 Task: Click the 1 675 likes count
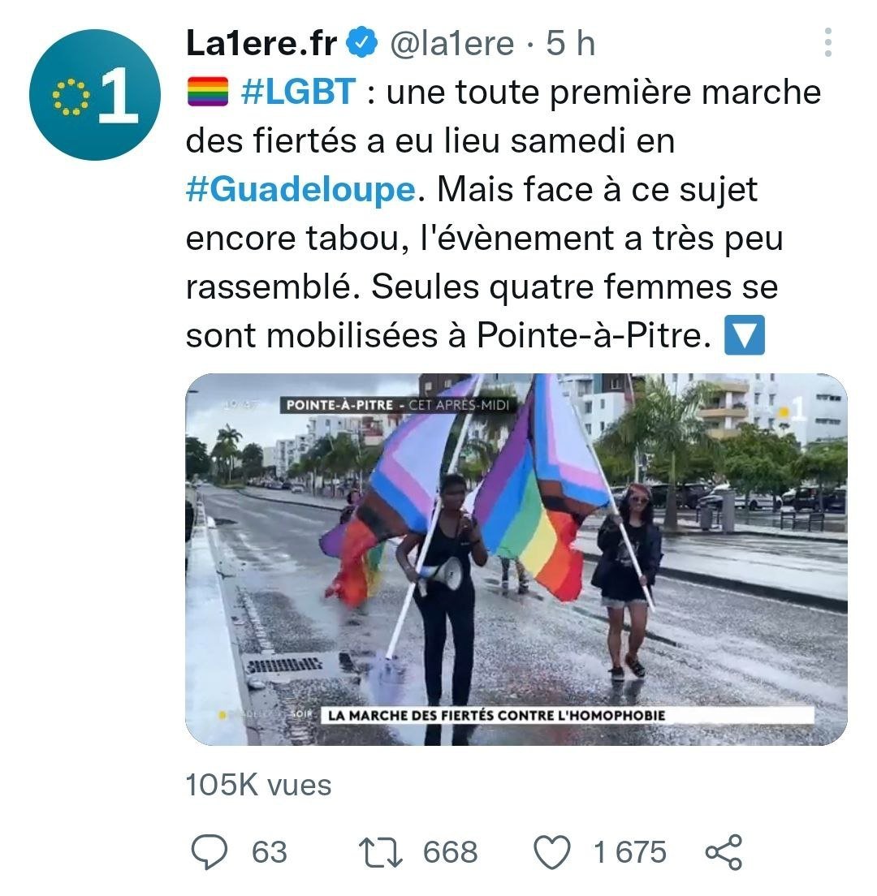tap(630, 852)
